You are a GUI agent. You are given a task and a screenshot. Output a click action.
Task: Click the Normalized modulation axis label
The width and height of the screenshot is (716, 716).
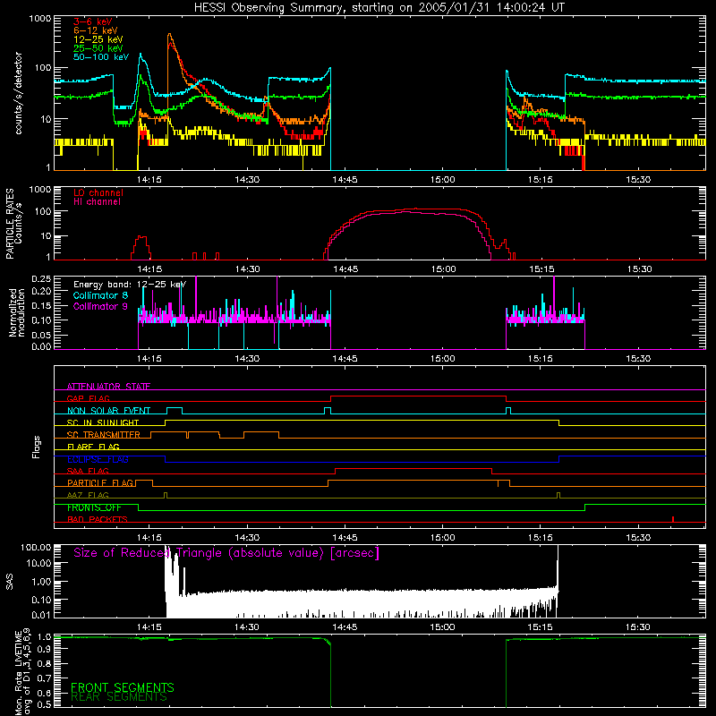[16, 312]
